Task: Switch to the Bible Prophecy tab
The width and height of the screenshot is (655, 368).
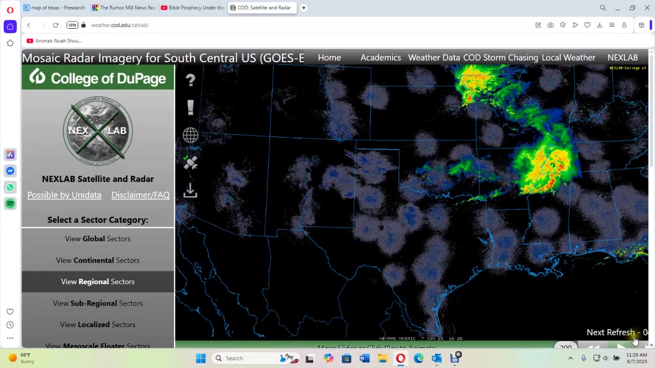Action: (x=192, y=8)
